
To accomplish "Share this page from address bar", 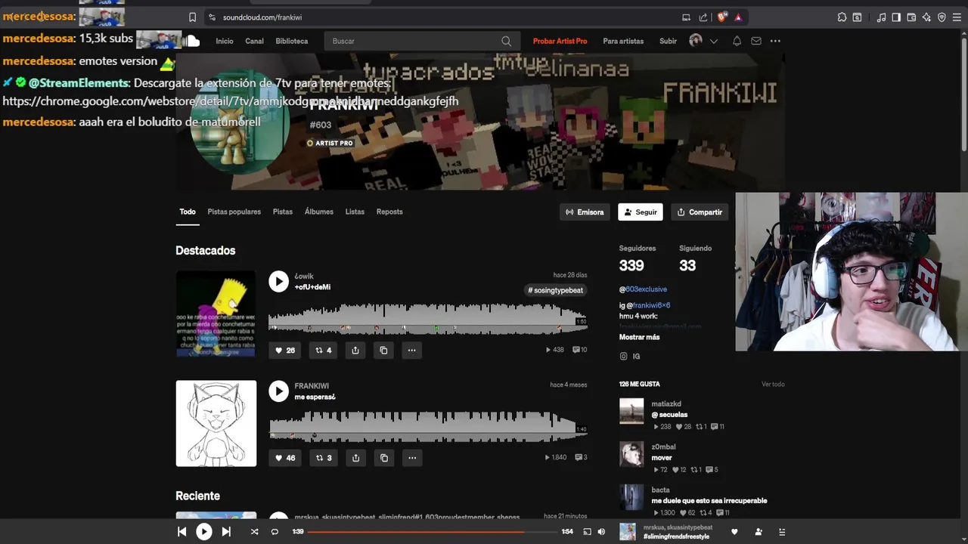I will tap(703, 17).
